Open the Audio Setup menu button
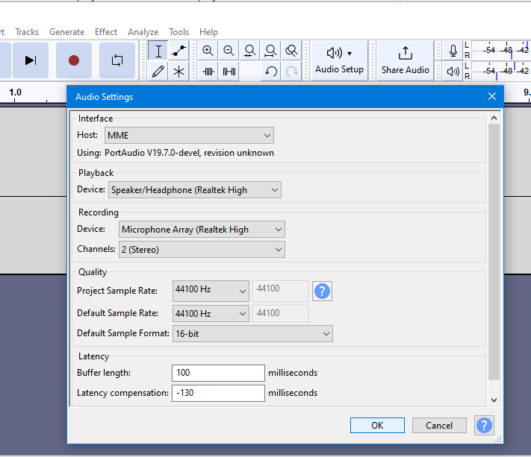 pos(339,61)
